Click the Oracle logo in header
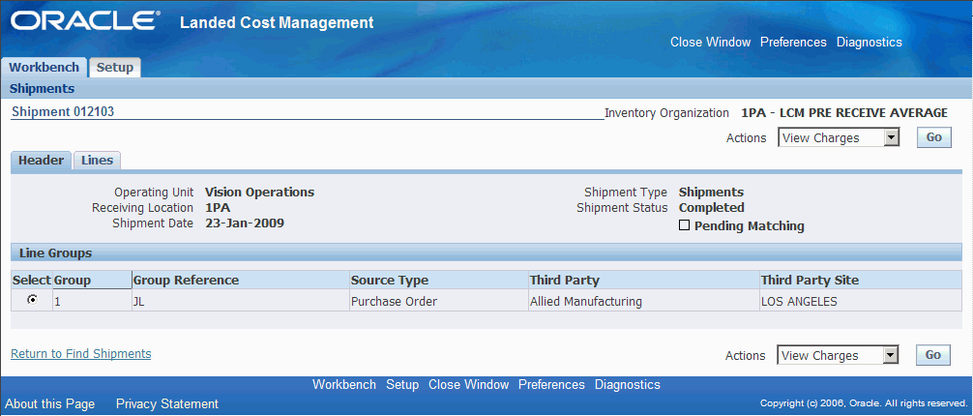973x416 pixels. 84,21
